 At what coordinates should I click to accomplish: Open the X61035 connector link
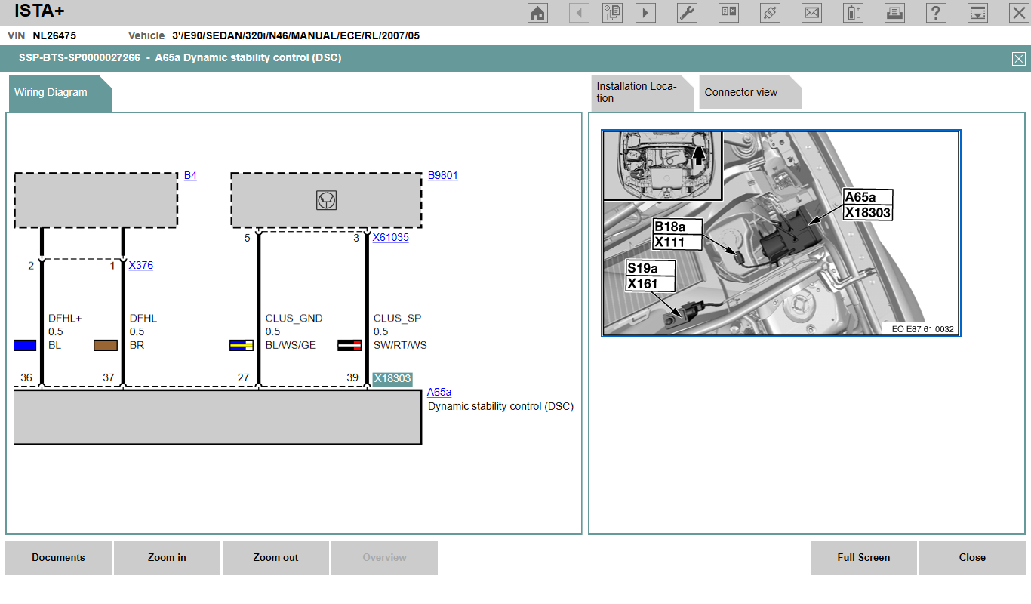(390, 237)
